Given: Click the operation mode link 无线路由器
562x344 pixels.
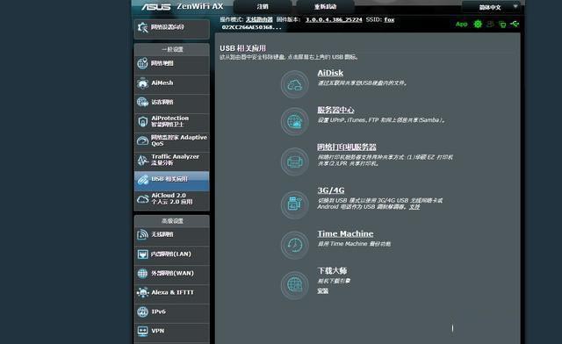Looking at the screenshot, I should pos(259,19).
